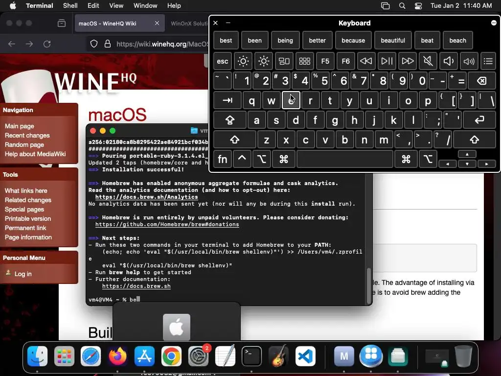Image resolution: width=501 pixels, height=376 pixels.
Task: Tap the Launchpad grid key on Keyboard
Action: 304,61
